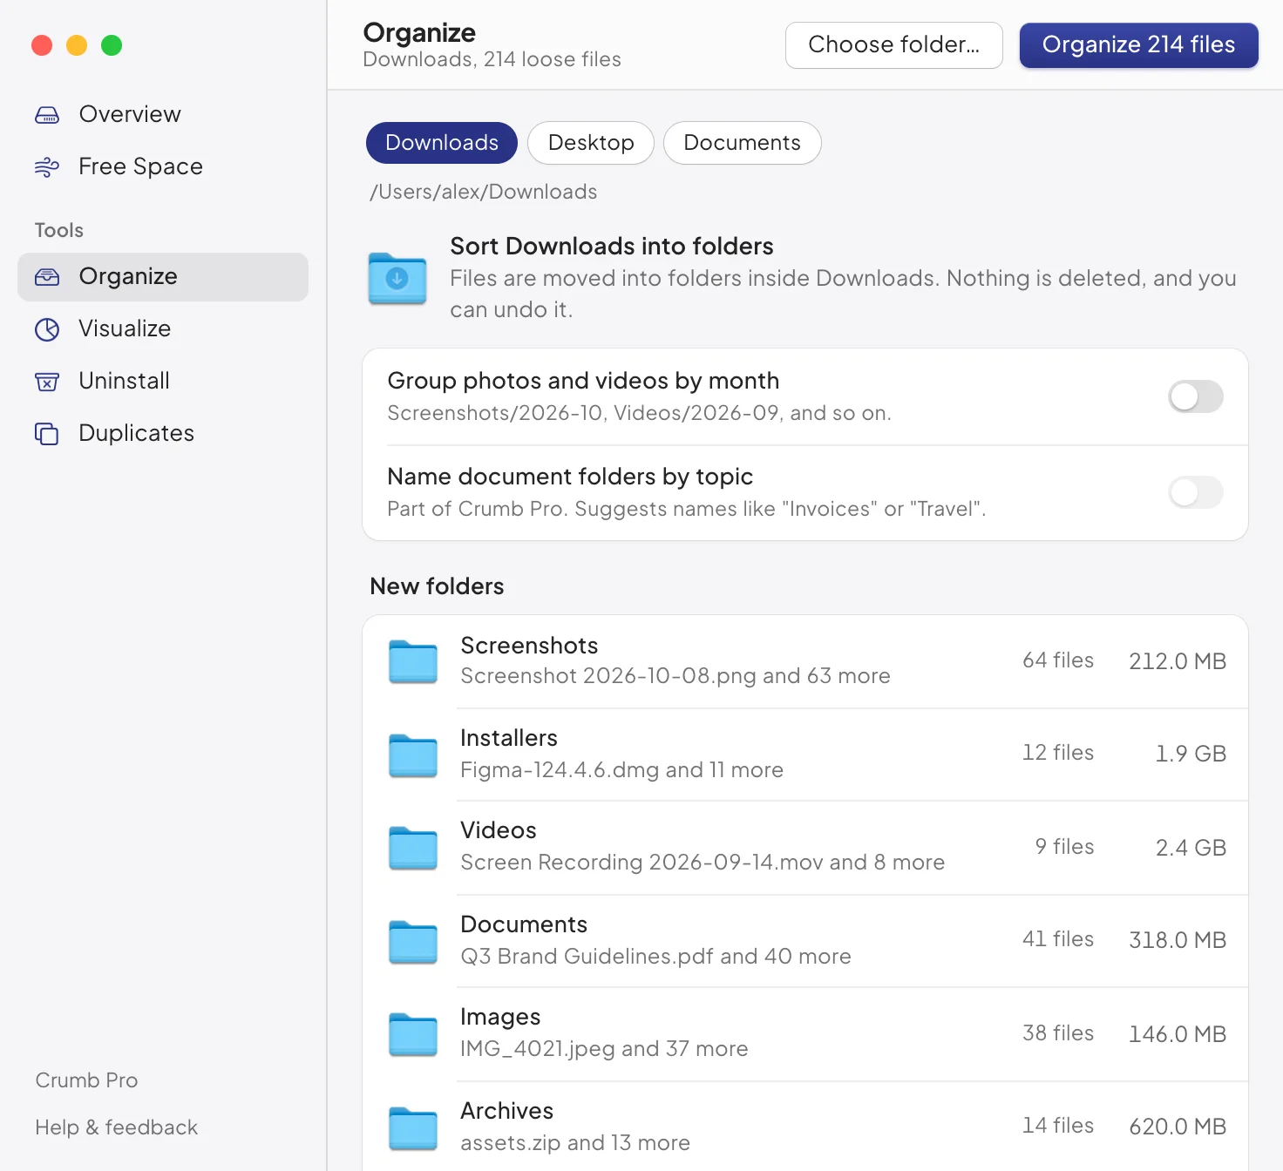
Task: Click the '2.4 GB' size for Videos
Action: point(1191,848)
